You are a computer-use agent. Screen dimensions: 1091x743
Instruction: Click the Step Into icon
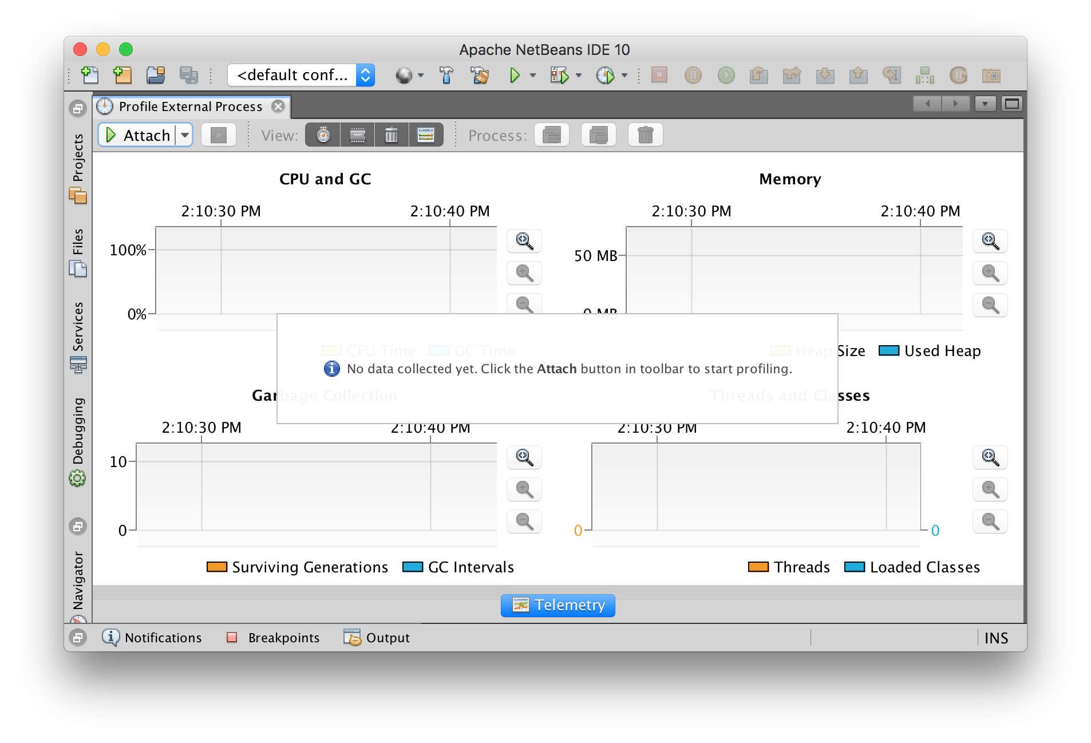825,75
